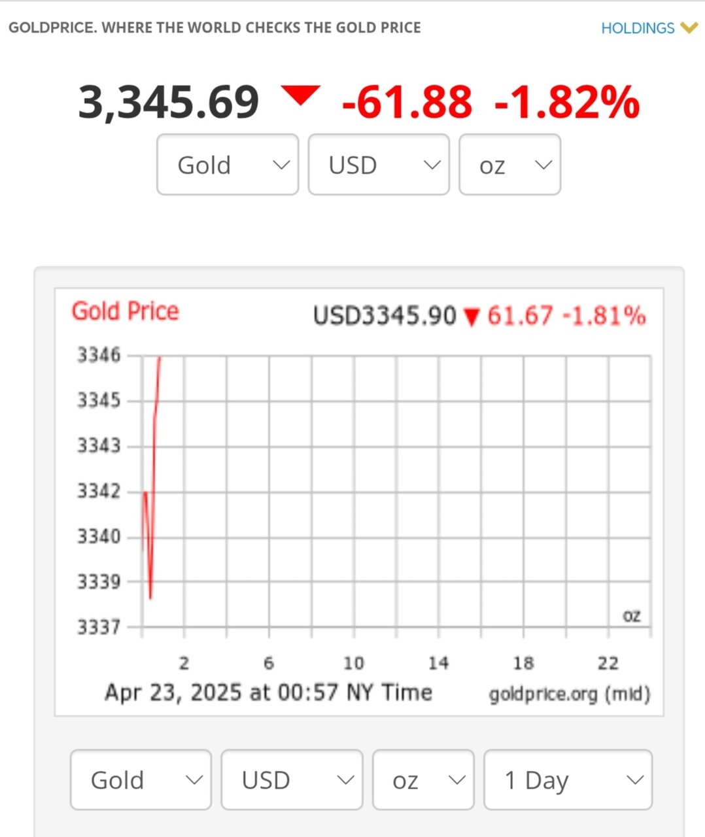Click the 3,345.69 headline price
The image size is (705, 837).
point(169,103)
